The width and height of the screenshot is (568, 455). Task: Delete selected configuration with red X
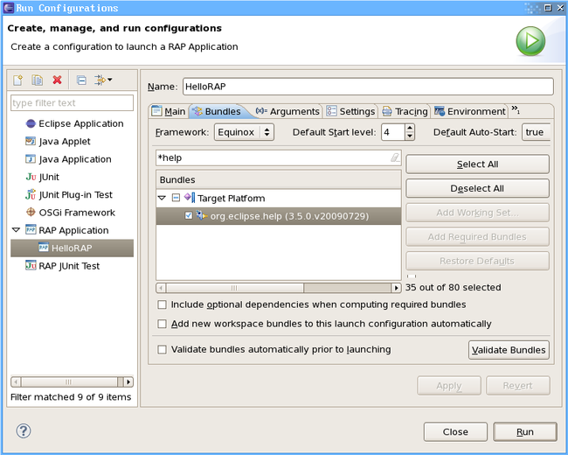(57, 80)
